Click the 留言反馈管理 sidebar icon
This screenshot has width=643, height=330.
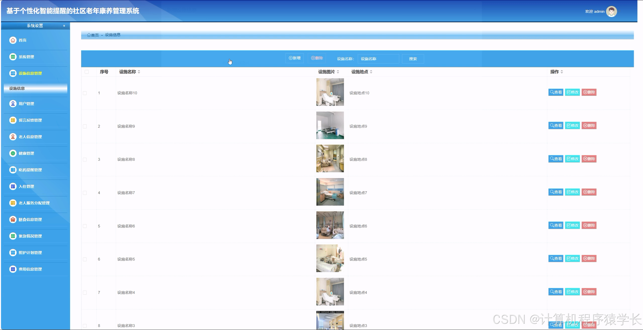(13, 120)
